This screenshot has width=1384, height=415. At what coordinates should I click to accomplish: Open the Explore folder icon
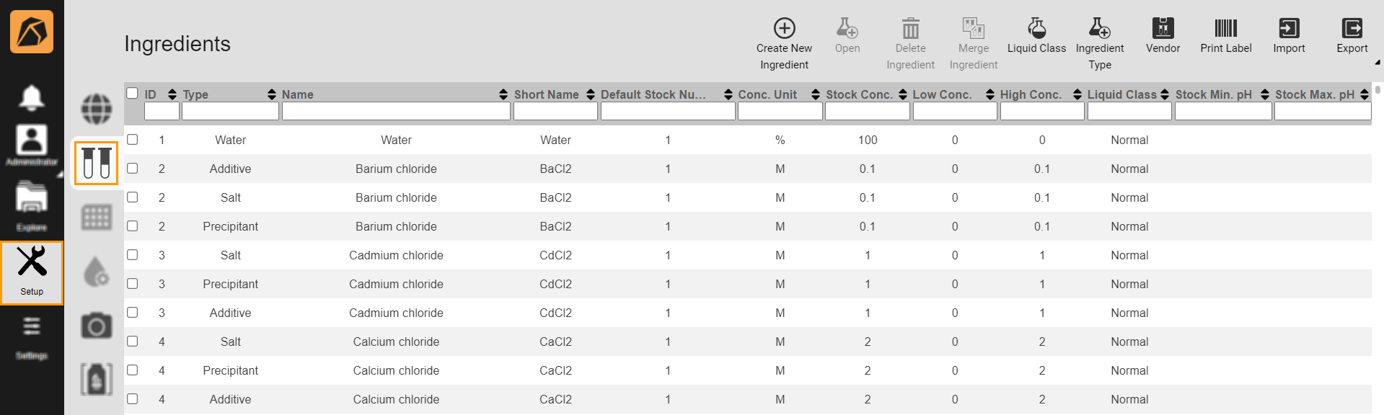[x=32, y=197]
